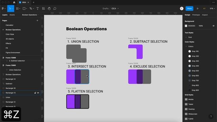Image resolution: width=217 pixels, height=122 pixels.
Task: Switch to the Assets tab
Action: pyautogui.click(x=12, y=15)
